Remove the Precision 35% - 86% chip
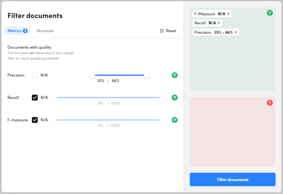Screen dimensions: 283x194 [x=236, y=32]
